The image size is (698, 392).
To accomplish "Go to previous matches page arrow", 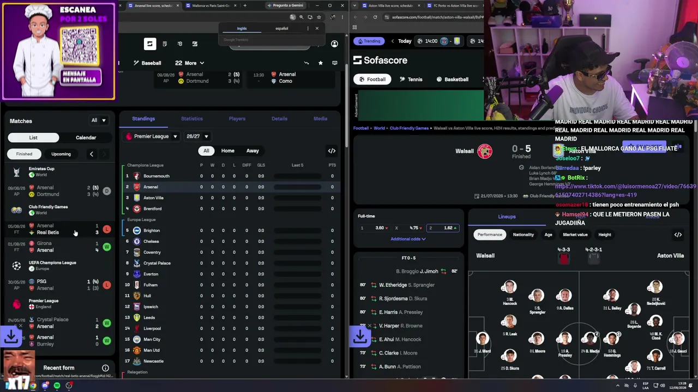I will [x=91, y=154].
